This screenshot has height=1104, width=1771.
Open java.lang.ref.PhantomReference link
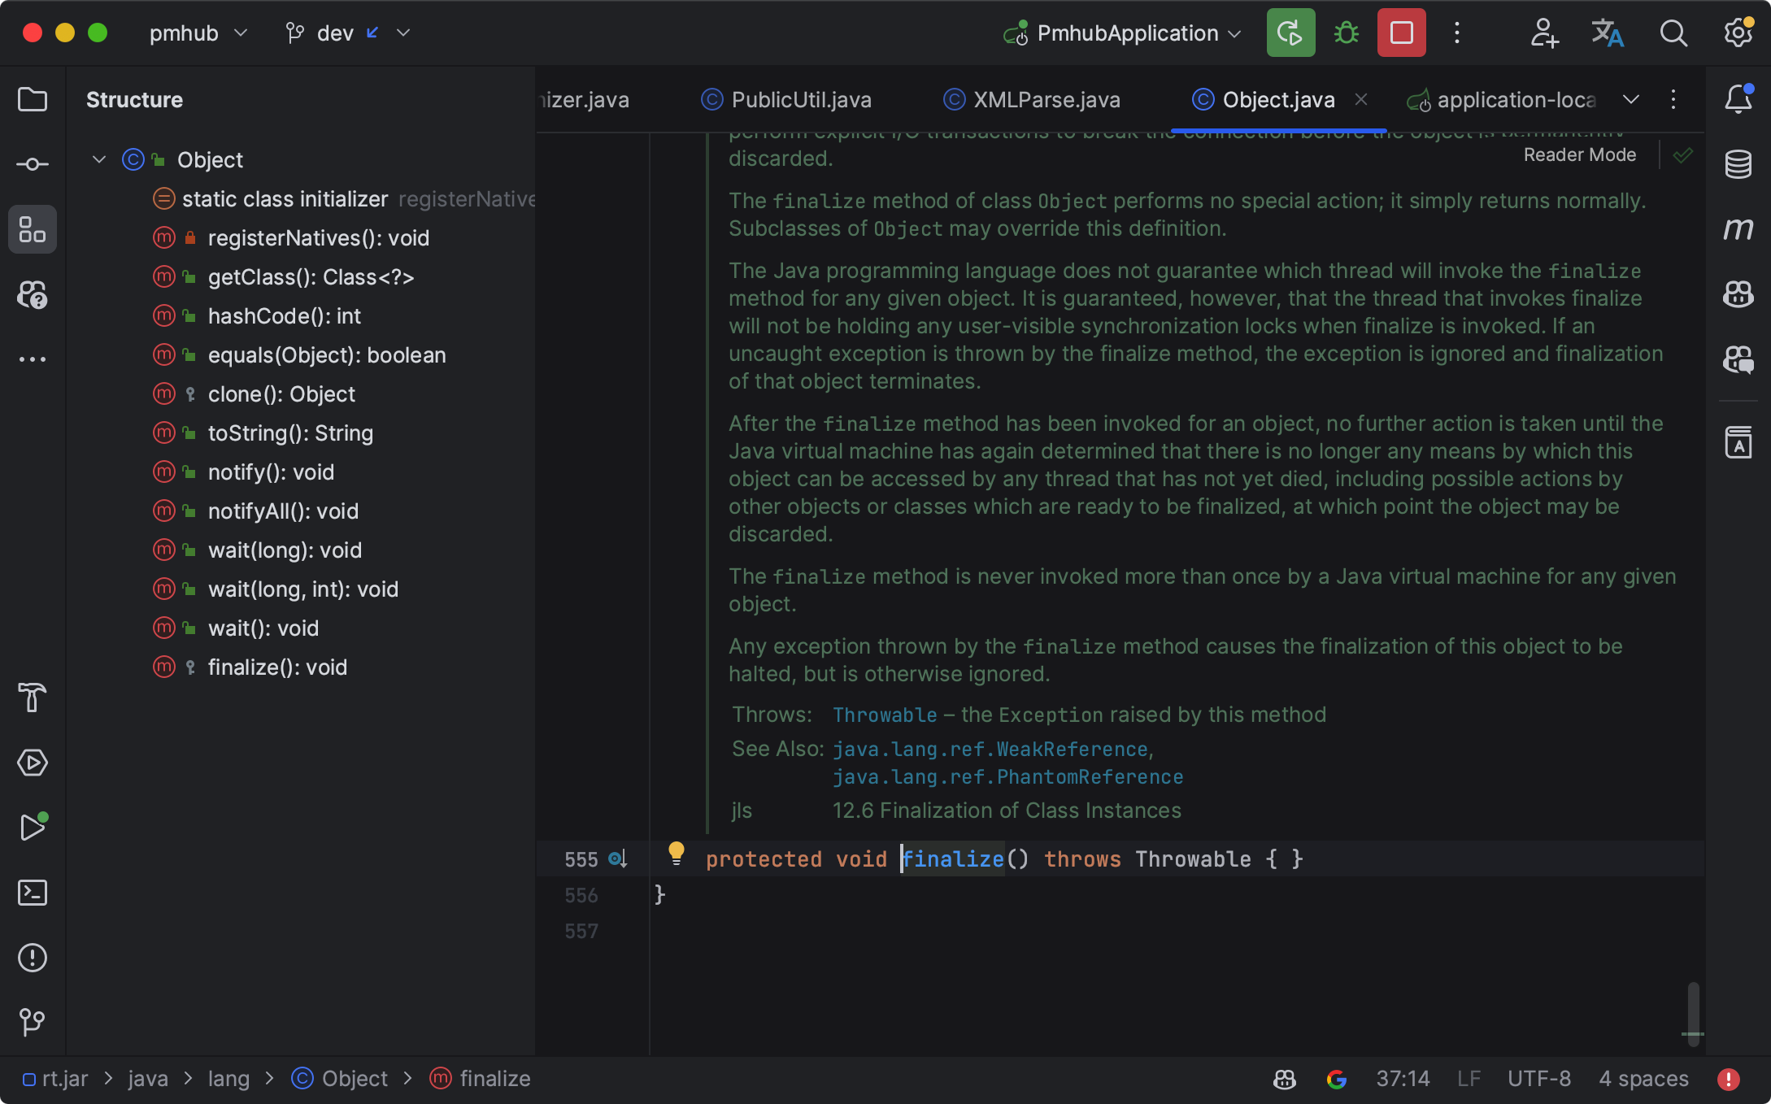1008,776
